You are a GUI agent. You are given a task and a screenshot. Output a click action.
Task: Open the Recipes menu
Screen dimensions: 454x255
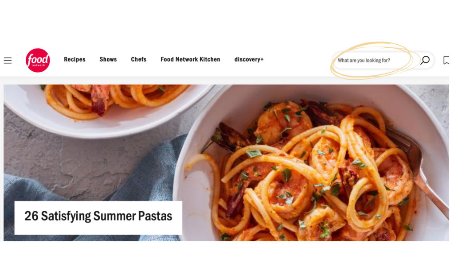click(74, 59)
